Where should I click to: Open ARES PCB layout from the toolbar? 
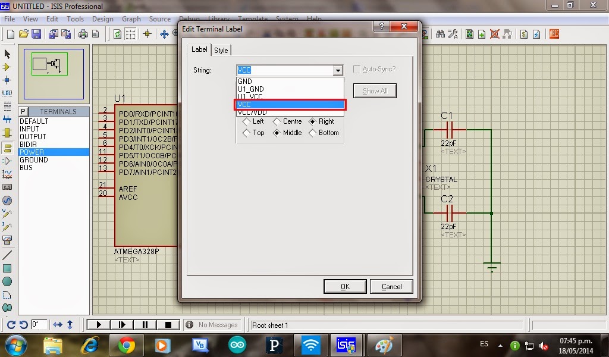(554, 33)
